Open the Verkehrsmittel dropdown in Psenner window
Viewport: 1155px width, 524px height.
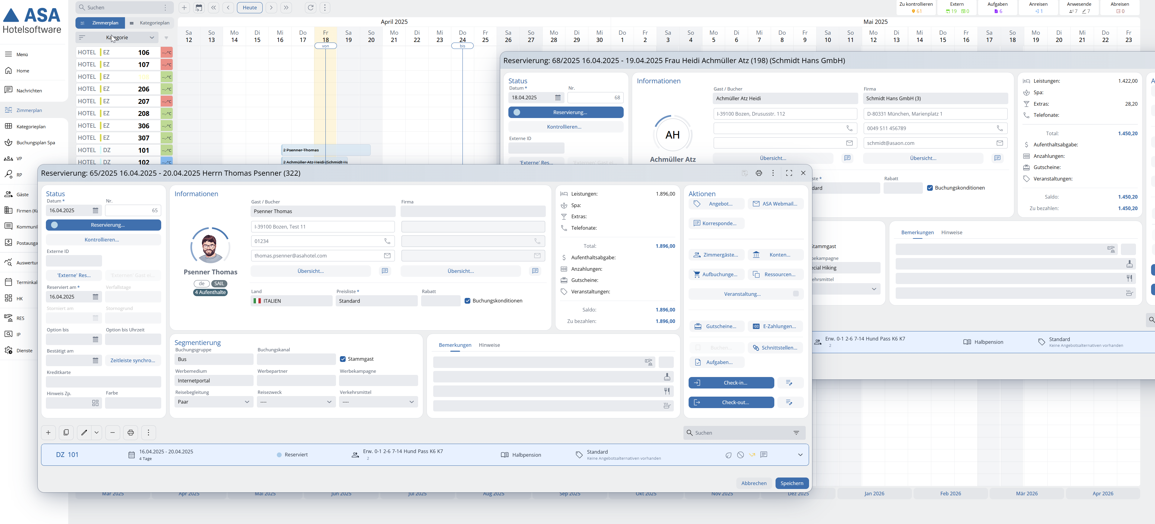click(x=379, y=402)
